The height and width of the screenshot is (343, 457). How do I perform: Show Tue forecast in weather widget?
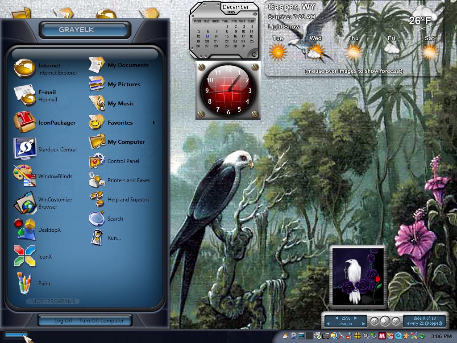pos(278,52)
